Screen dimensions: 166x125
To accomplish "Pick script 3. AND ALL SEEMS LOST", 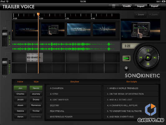I will point(131,100).
